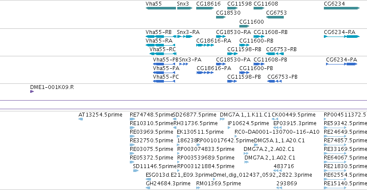
Task: Select the Vha55 gene label
Action: [x=154, y=4]
